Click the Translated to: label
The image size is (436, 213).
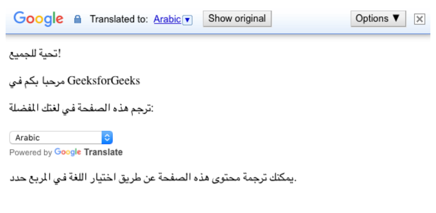[x=119, y=19]
